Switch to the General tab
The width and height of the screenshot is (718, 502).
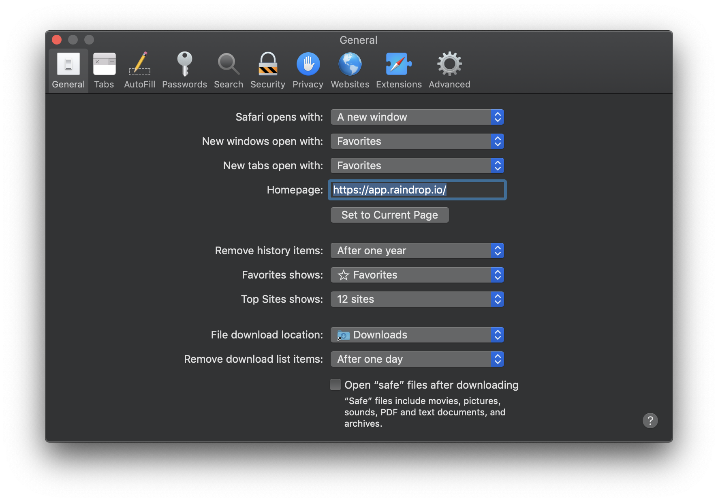click(x=68, y=70)
